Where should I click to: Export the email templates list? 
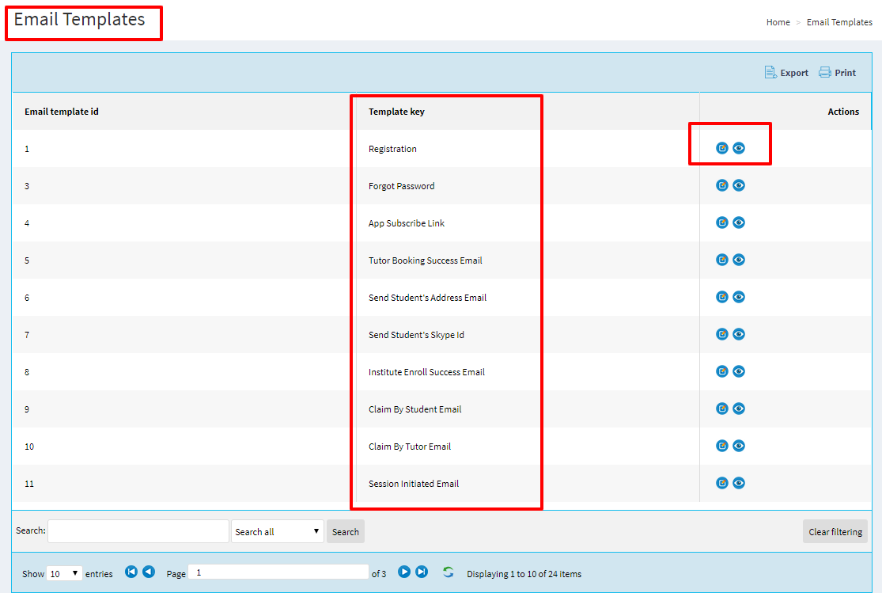(x=786, y=73)
